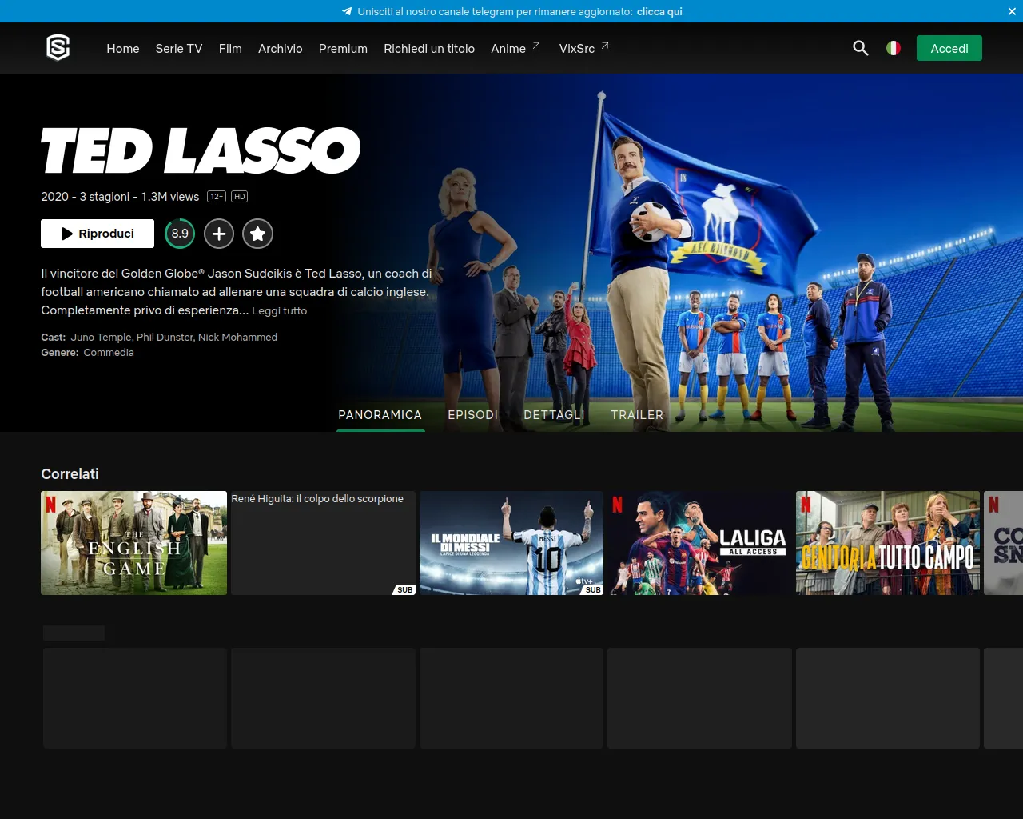Viewport: 1023px width, 819px height.
Task: Switch to the Episodi tab
Action: click(x=472, y=414)
